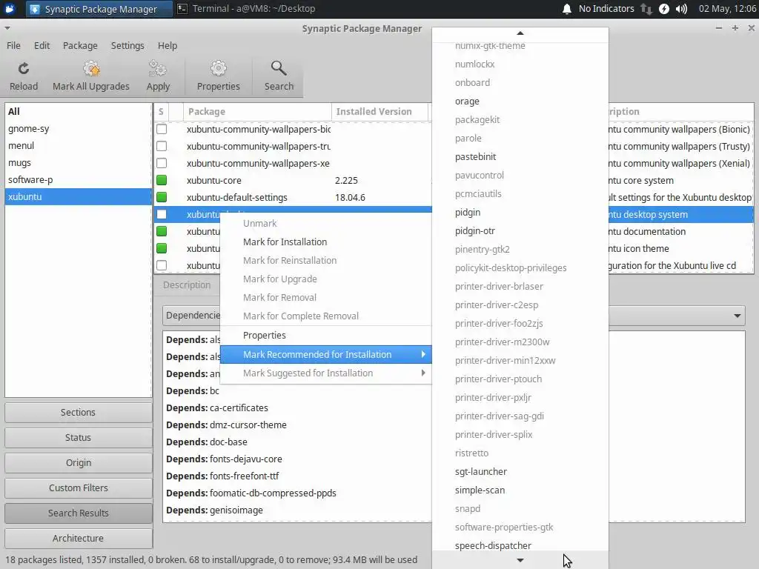Click 'Depends: ca-certificates' line
Viewport: 759px width, 569px height.
(x=217, y=408)
